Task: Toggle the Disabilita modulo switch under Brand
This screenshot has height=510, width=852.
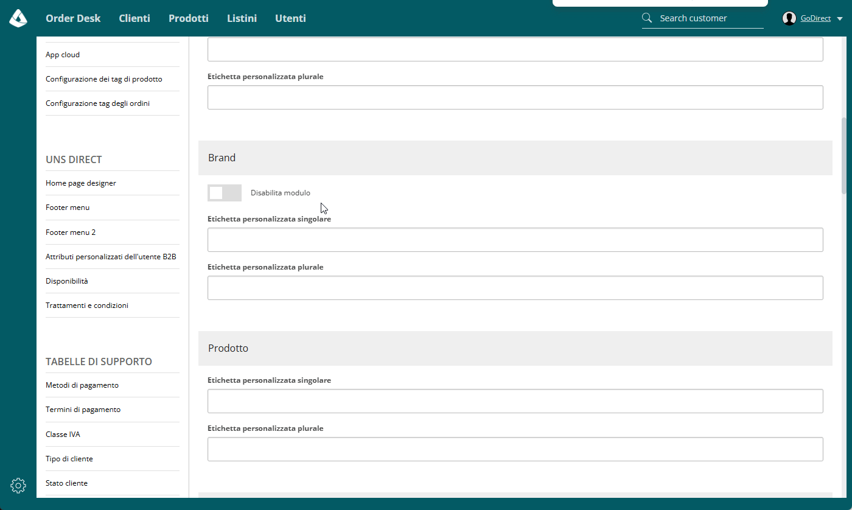Action: pyautogui.click(x=225, y=193)
